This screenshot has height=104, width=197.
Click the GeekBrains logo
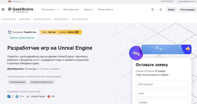point(20,10)
